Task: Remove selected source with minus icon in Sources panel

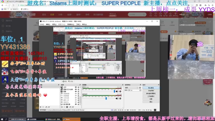Action: 64,107
